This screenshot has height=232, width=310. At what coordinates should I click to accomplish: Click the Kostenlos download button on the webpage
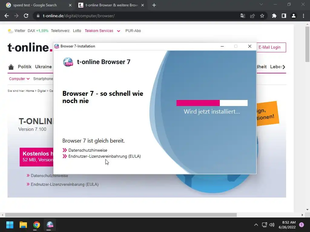point(36,157)
